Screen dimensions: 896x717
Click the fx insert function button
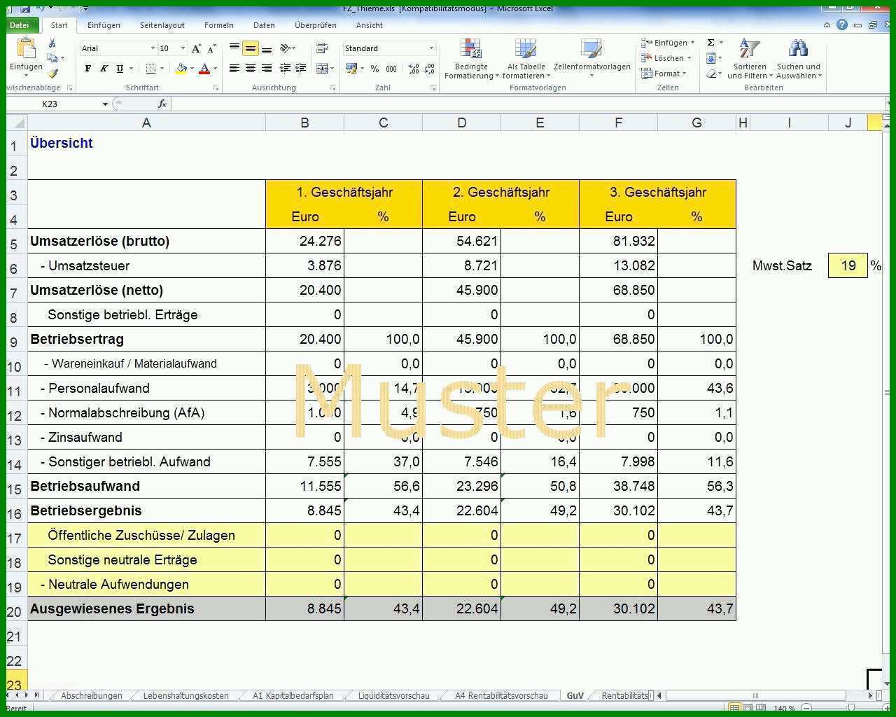[162, 104]
